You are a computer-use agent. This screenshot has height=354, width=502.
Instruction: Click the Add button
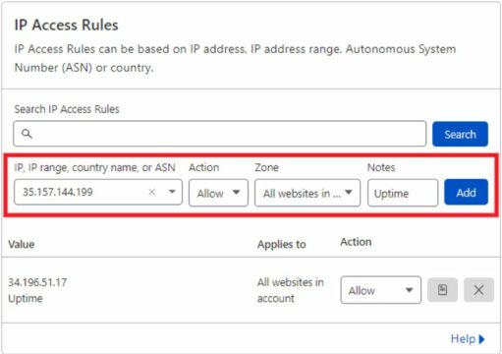(x=466, y=193)
